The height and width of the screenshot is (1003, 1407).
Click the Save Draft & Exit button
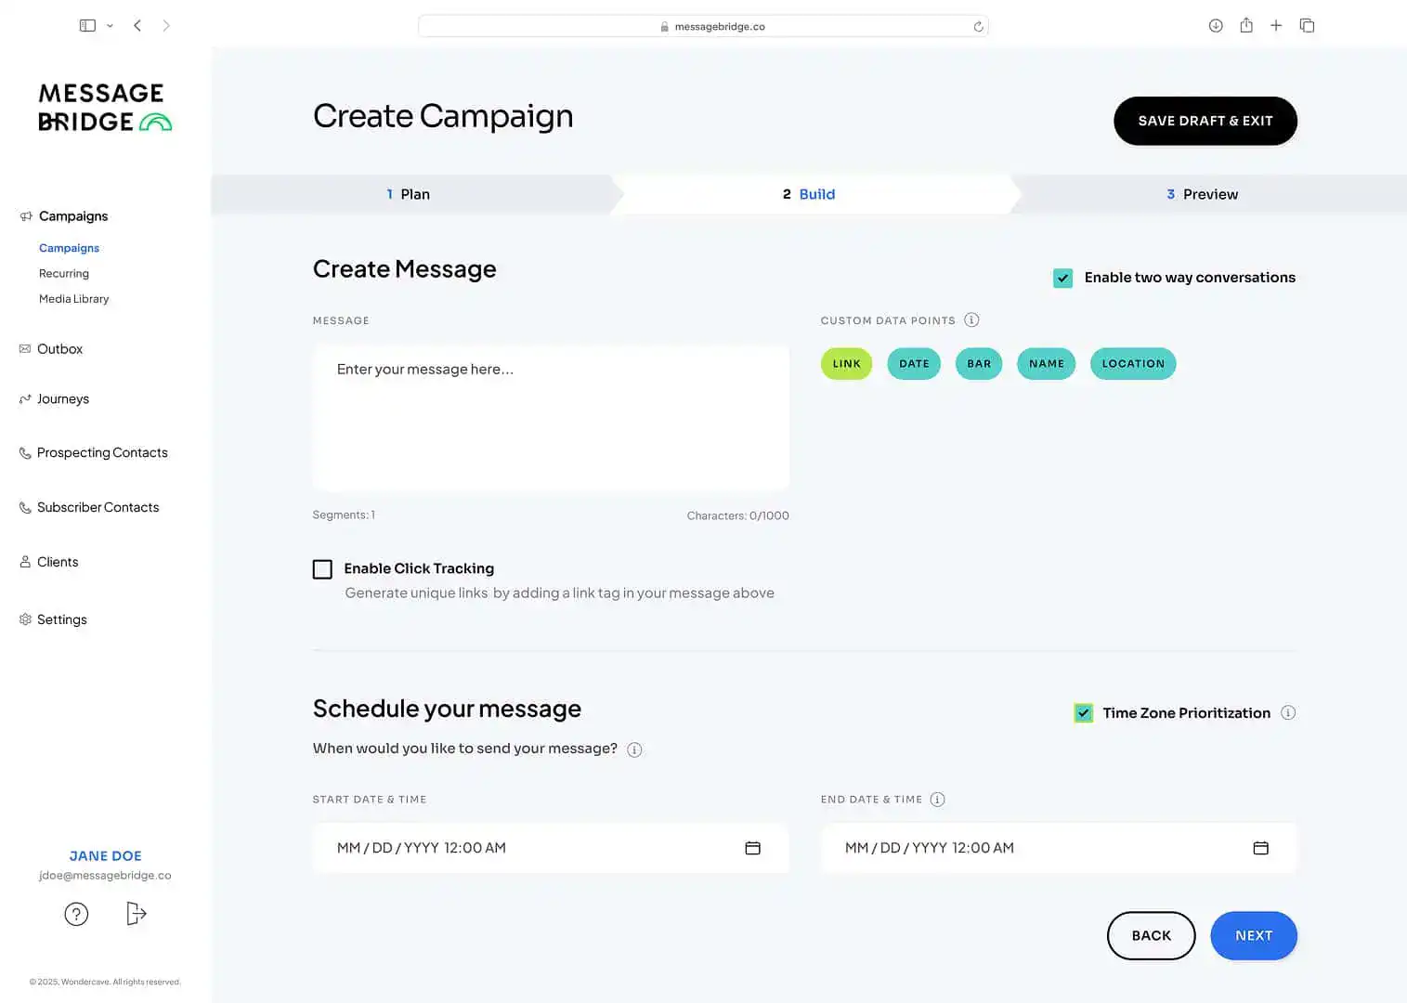point(1205,121)
